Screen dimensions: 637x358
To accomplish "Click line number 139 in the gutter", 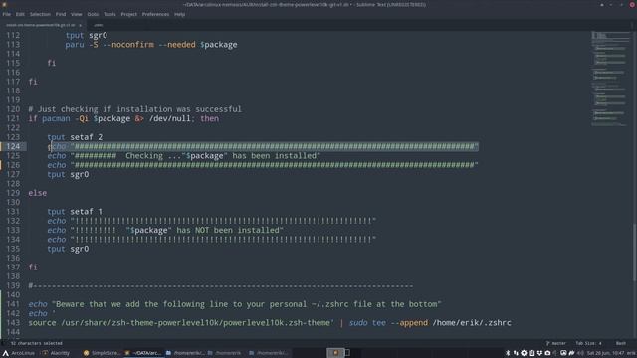I will coord(13,285).
